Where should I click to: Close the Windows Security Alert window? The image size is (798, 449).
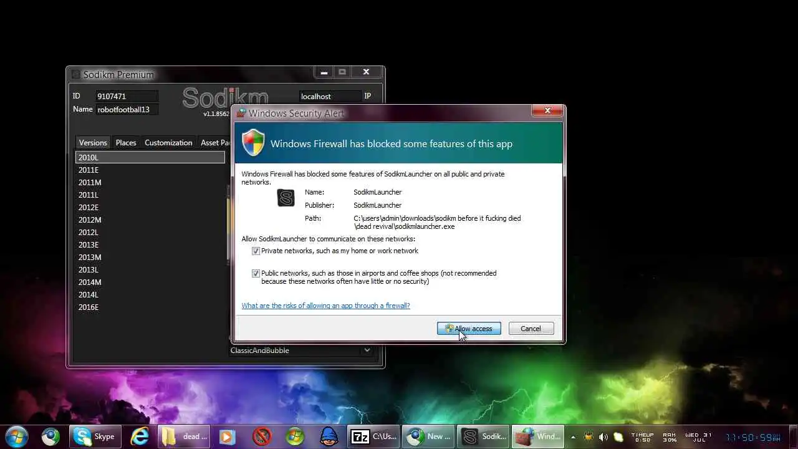(547, 111)
